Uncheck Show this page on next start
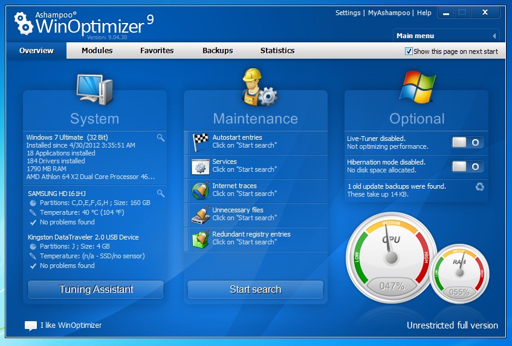Image resolution: width=512 pixels, height=346 pixels. coord(409,51)
